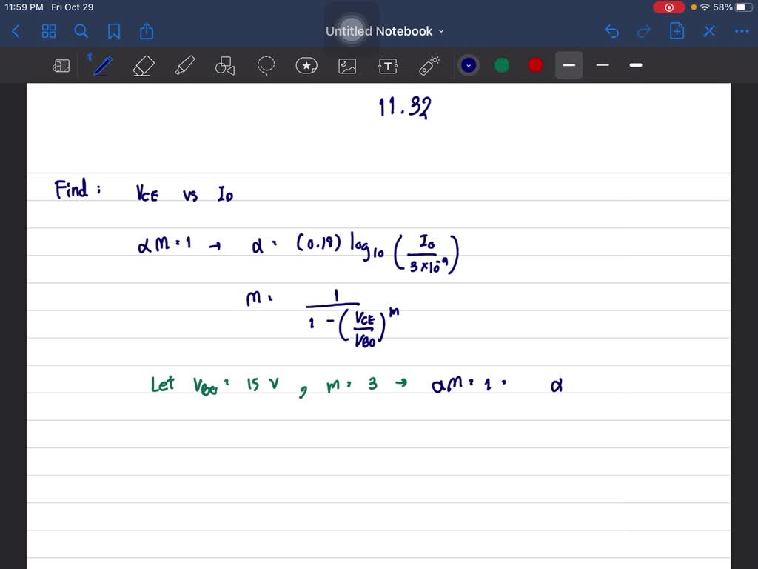758x569 pixels.
Task: Activate the Laser pointer tool
Action: coord(429,65)
